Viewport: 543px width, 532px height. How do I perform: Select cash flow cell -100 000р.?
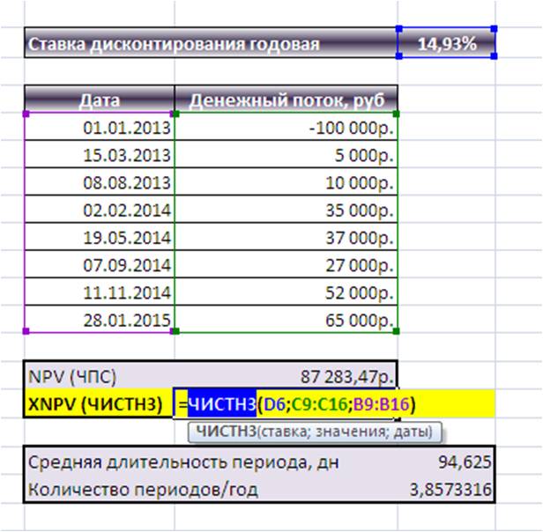pyautogui.click(x=286, y=127)
